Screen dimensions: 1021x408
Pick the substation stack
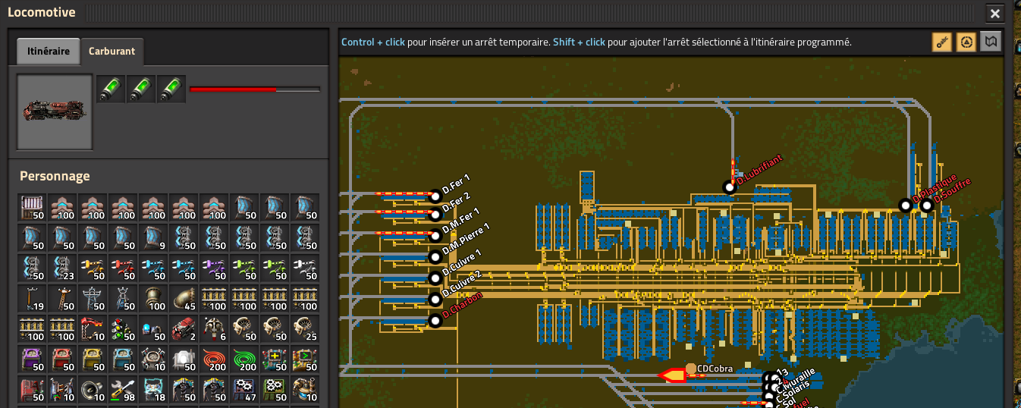[123, 299]
